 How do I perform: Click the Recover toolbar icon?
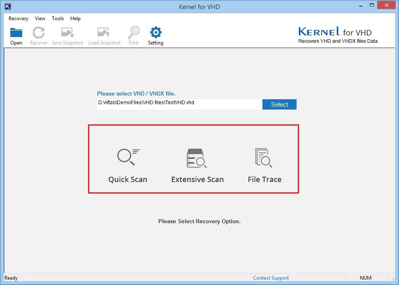click(39, 33)
